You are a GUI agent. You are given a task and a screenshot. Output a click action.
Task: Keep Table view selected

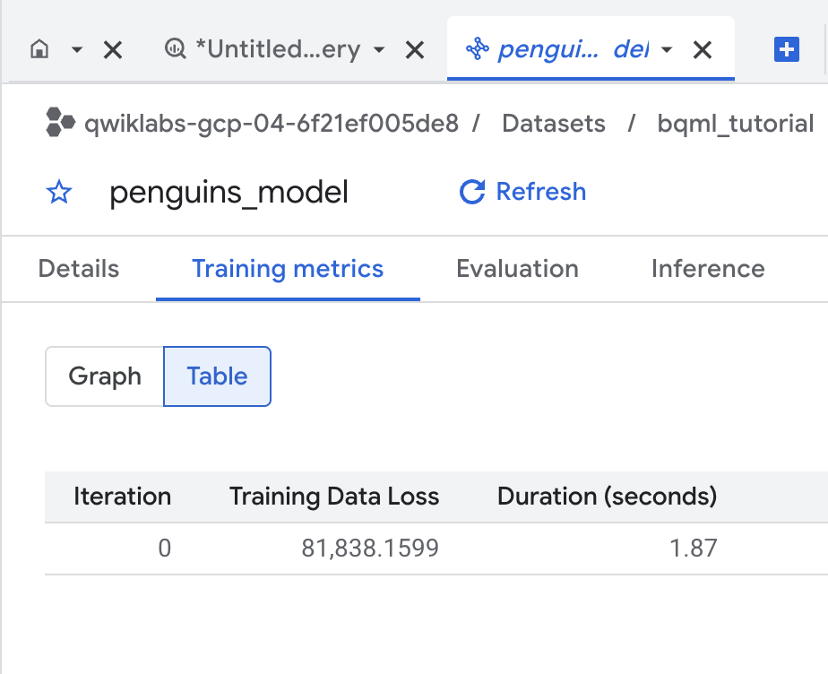point(217,376)
